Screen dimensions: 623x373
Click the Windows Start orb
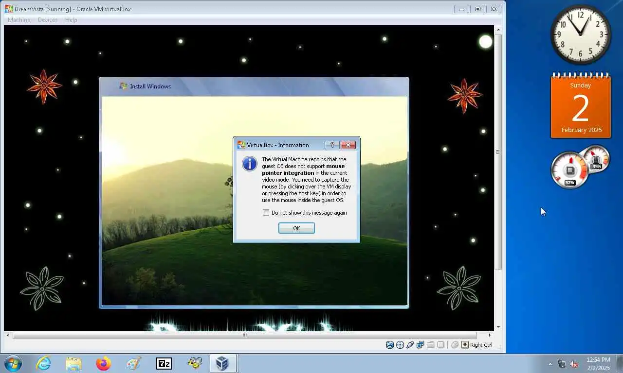tap(13, 363)
